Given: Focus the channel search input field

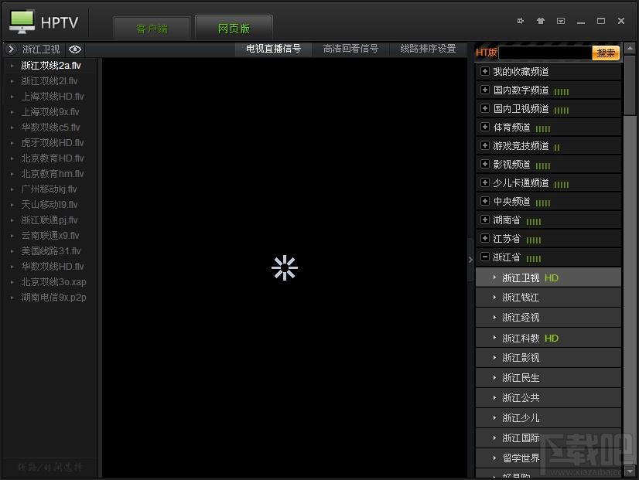Looking at the screenshot, I should [545, 53].
